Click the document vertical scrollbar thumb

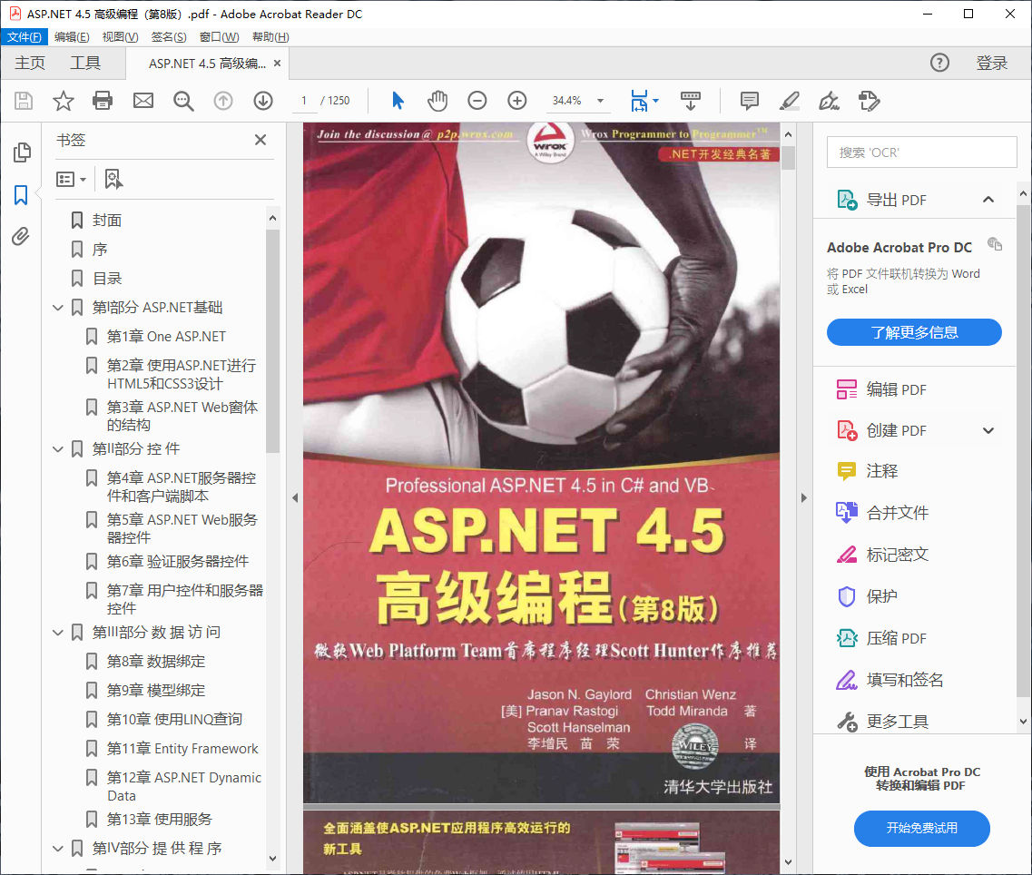pos(788,158)
